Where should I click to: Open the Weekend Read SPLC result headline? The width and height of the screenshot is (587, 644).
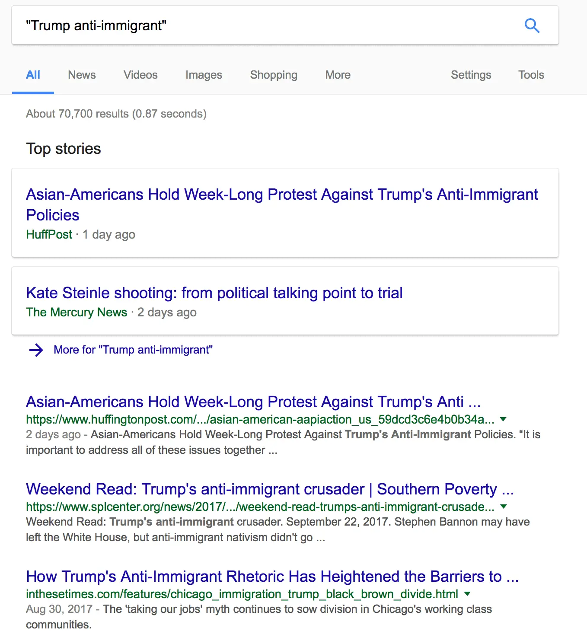click(270, 489)
